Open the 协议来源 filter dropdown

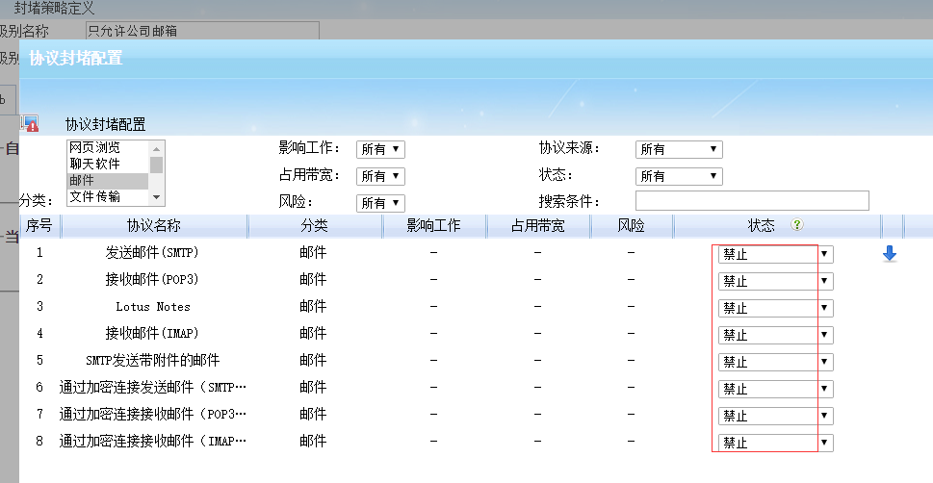pos(679,149)
